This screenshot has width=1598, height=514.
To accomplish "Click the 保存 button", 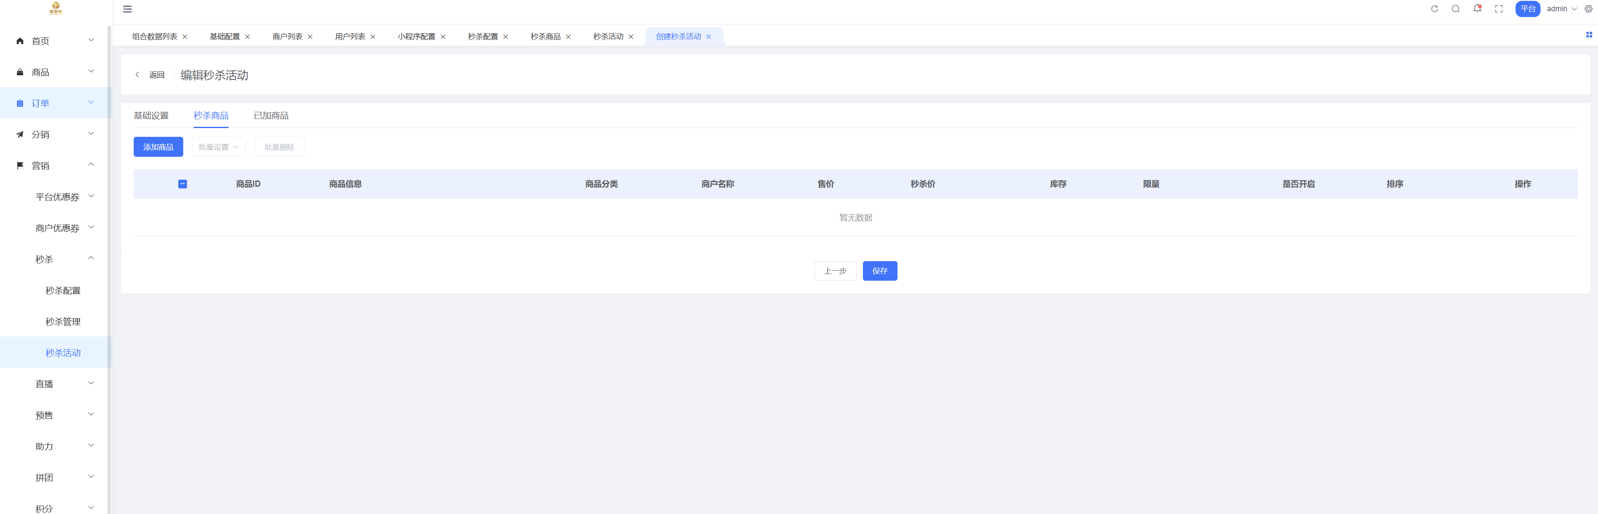I will (879, 271).
